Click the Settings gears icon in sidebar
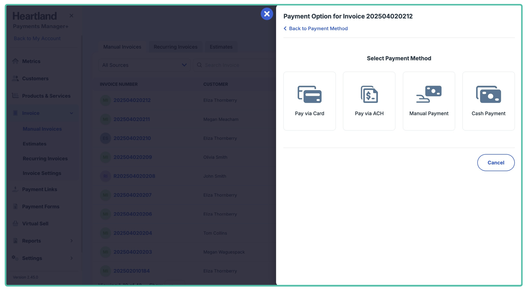Image resolution: width=529 pixels, height=292 pixels. (x=15, y=258)
